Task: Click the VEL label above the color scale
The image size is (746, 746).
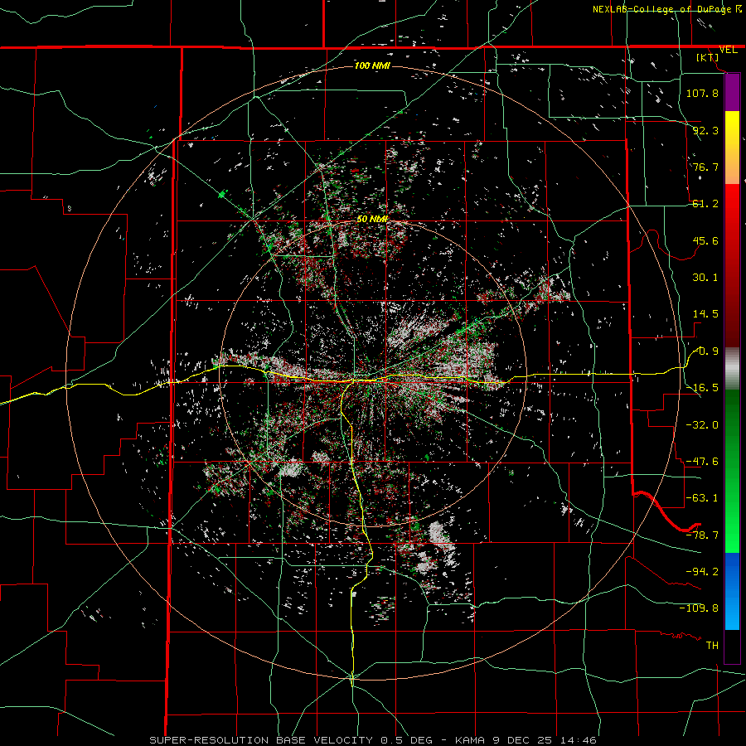Action: coord(729,50)
